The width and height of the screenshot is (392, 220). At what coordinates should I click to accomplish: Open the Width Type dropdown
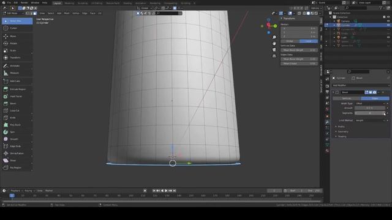pyautogui.click(x=370, y=103)
